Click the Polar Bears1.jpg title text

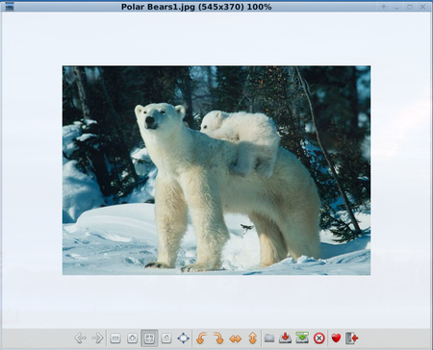tap(196, 7)
